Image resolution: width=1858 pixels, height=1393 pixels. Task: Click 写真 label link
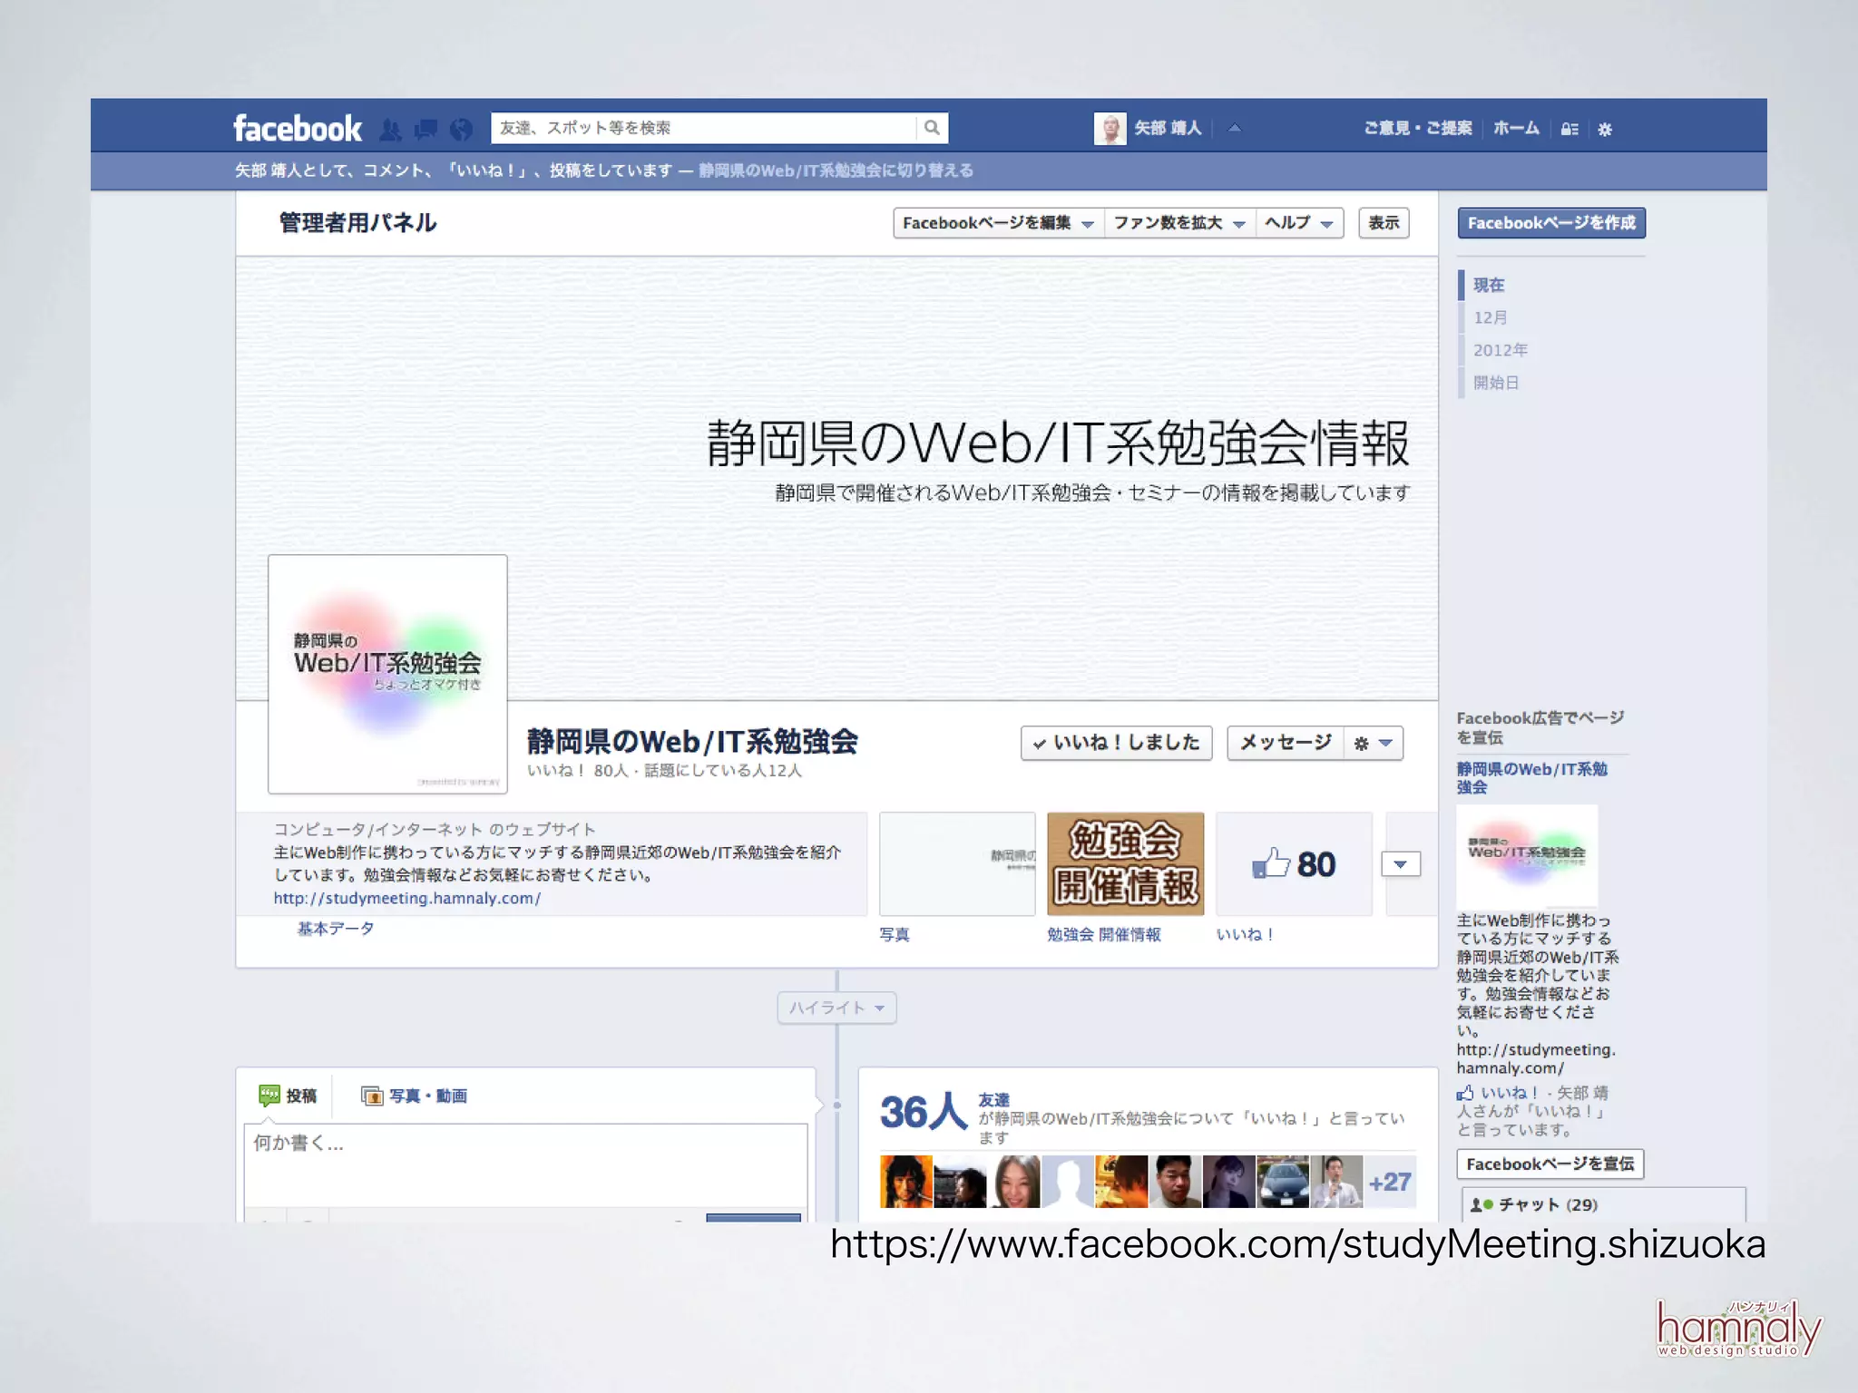895,935
